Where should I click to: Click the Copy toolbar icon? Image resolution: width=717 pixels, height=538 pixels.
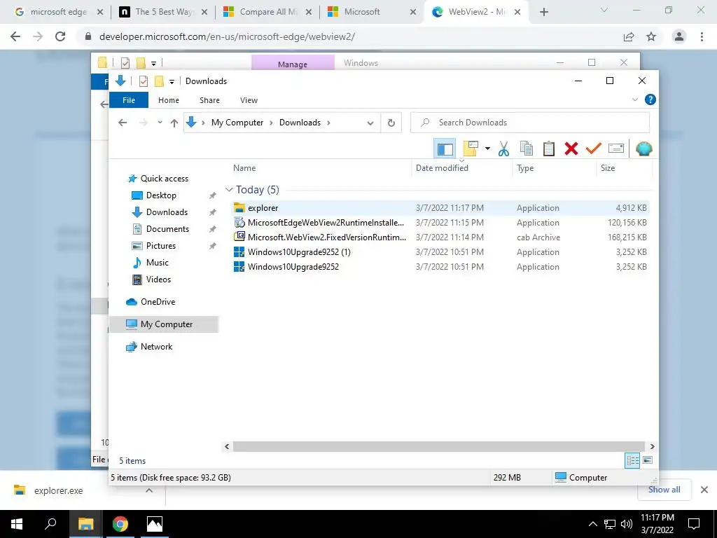tap(527, 149)
